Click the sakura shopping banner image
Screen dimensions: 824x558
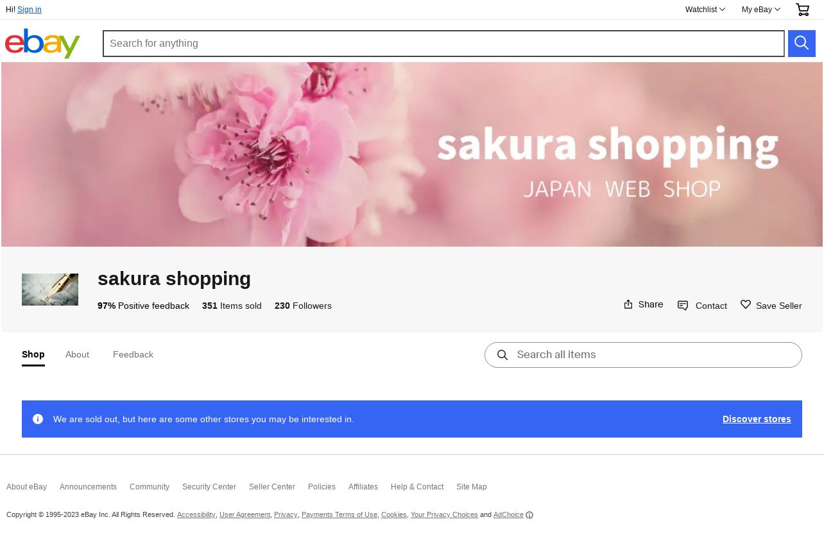412,154
